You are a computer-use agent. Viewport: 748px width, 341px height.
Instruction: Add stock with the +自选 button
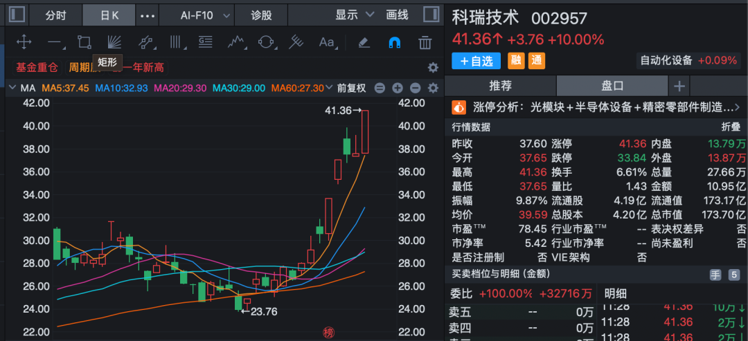point(476,61)
